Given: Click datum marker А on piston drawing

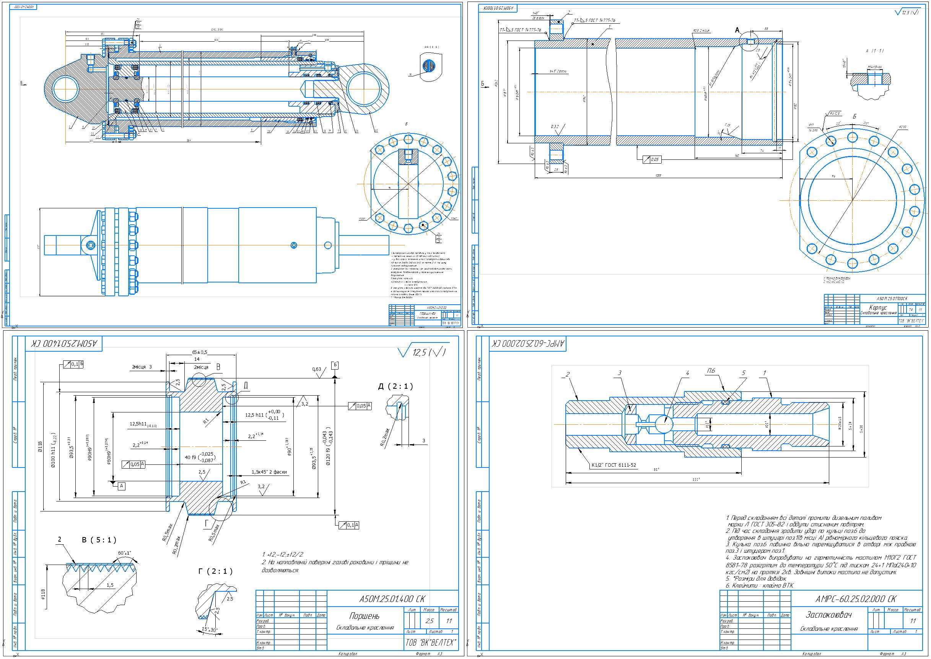Looking at the screenshot, I should (121, 486).
